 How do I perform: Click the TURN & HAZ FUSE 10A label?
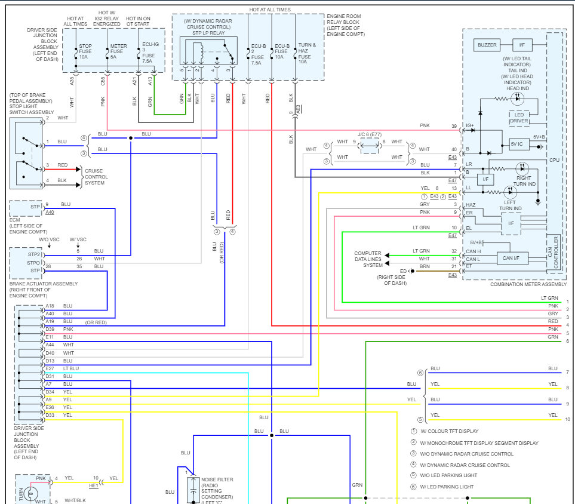point(307,53)
